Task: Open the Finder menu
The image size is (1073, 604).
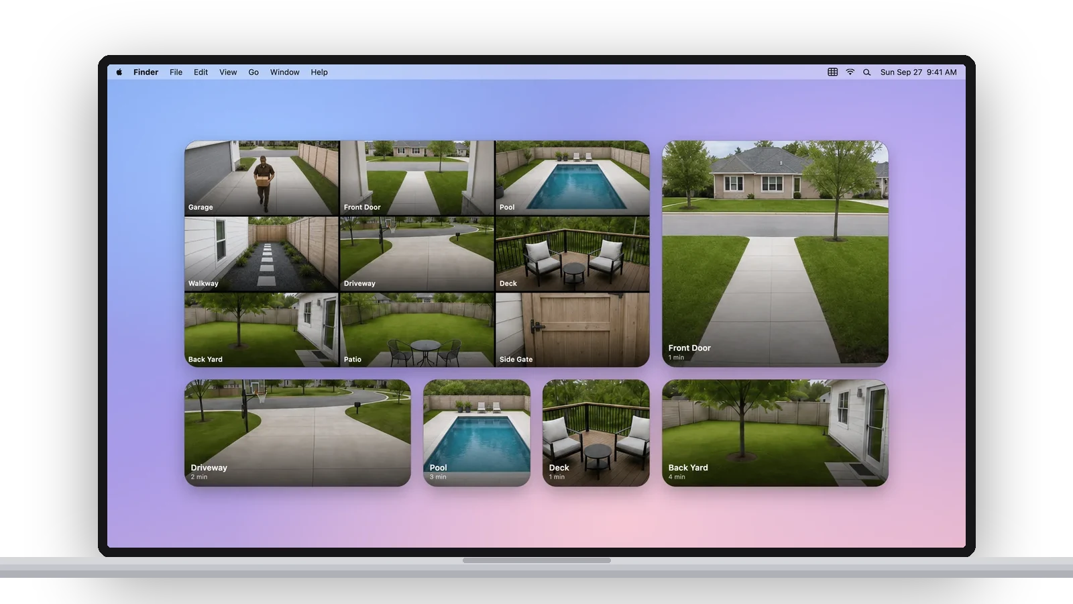Action: [x=146, y=72]
